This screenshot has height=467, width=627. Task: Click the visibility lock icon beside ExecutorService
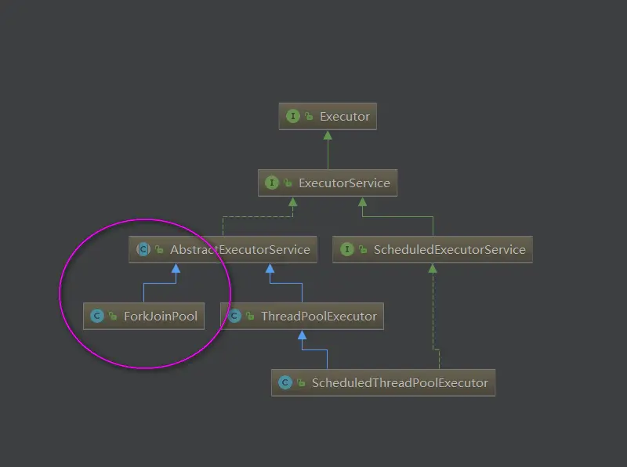[x=288, y=183]
